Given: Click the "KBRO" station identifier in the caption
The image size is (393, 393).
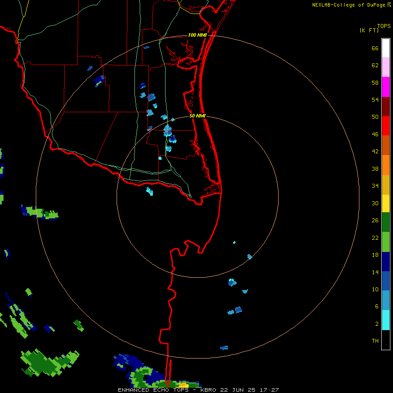Looking at the screenshot, I should pos(208,390).
